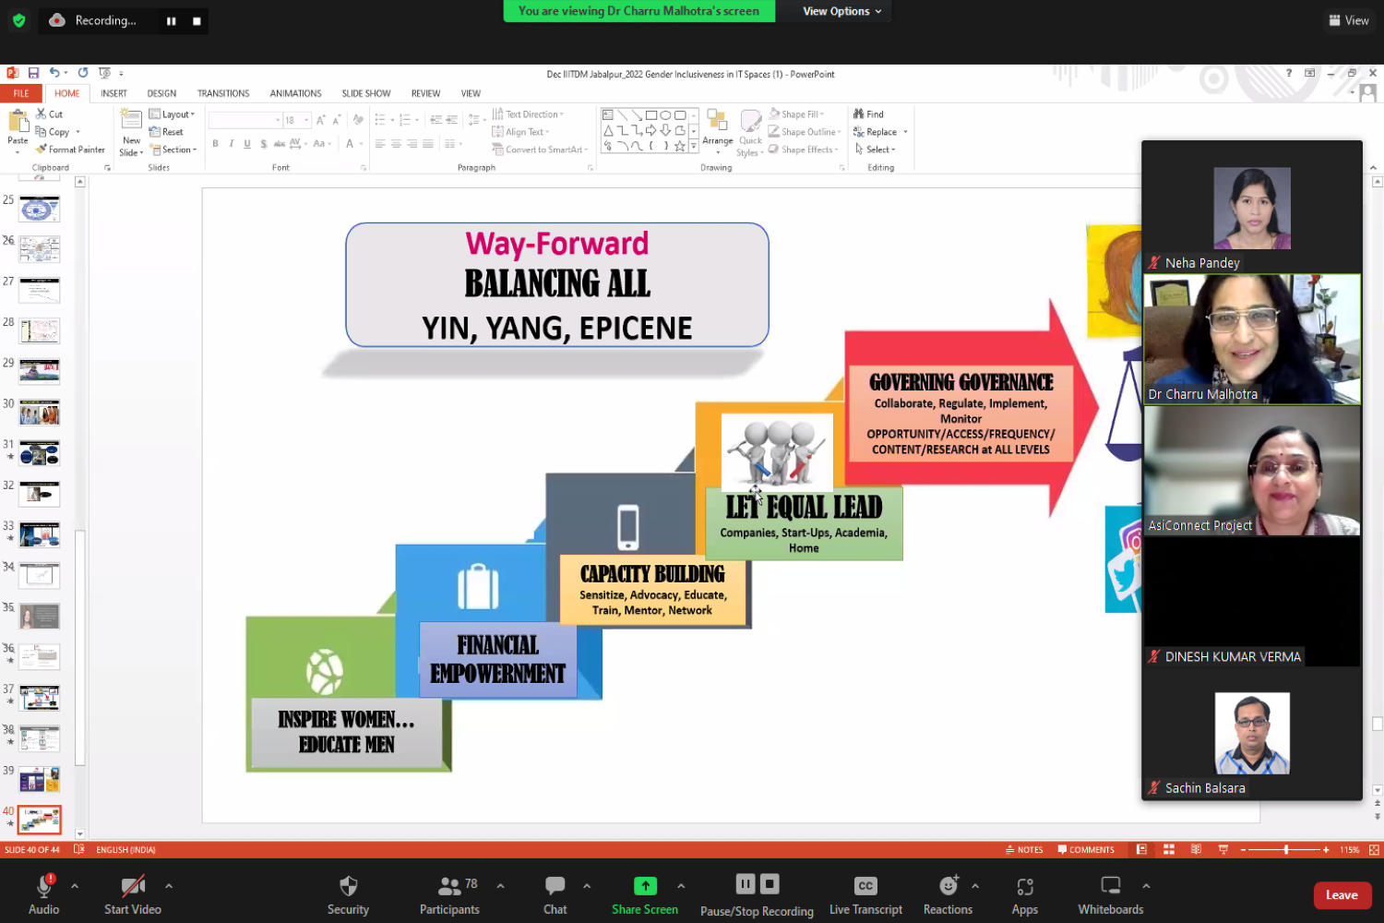Viewport: 1384px width, 923px height.
Task: Switch to the SLIDE SHOW ribbon tab
Action: [366, 93]
